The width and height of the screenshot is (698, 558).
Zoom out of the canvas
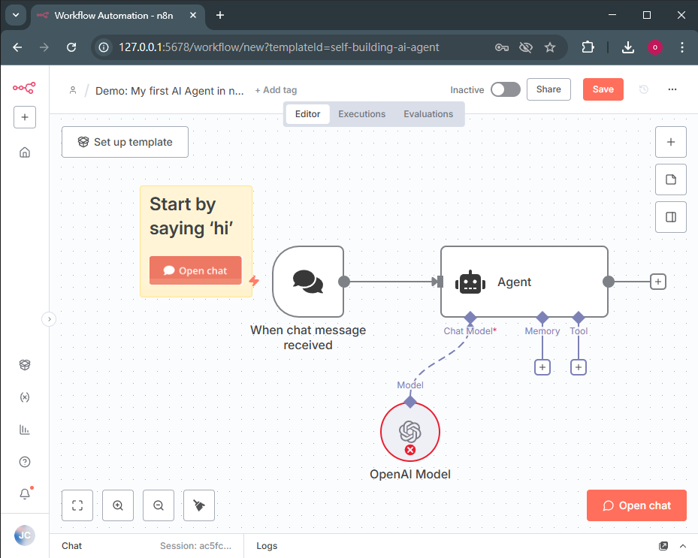(x=159, y=505)
